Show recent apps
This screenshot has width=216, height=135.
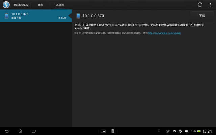pyautogui.click(x=34, y=131)
